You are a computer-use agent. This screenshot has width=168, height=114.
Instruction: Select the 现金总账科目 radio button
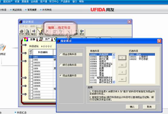[x=61, y=54]
